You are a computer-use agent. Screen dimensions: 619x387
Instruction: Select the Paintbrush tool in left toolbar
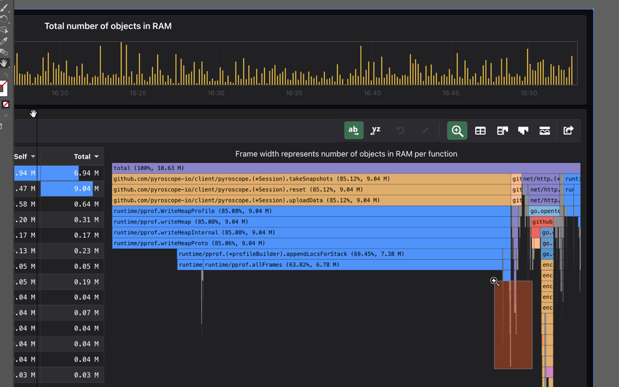coord(4,8)
